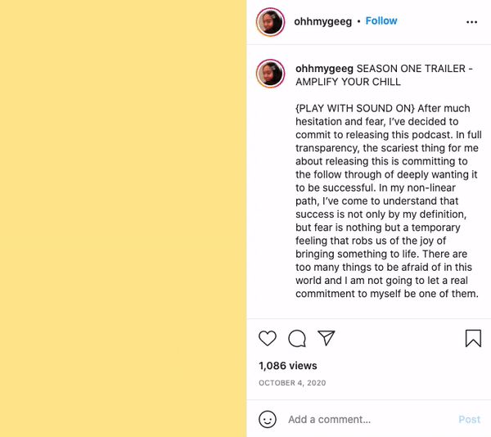Click the AMPLIFY YOUR CHILL caption line
The height and width of the screenshot is (437, 491).
[348, 82]
